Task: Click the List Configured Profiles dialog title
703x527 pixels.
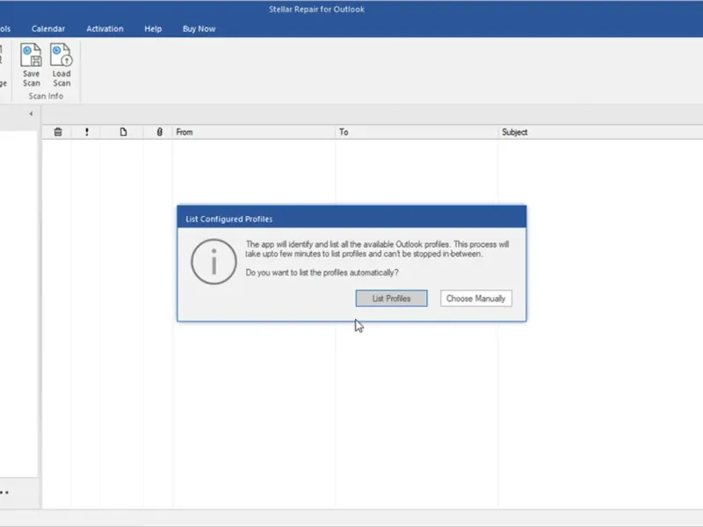Action: coord(229,219)
